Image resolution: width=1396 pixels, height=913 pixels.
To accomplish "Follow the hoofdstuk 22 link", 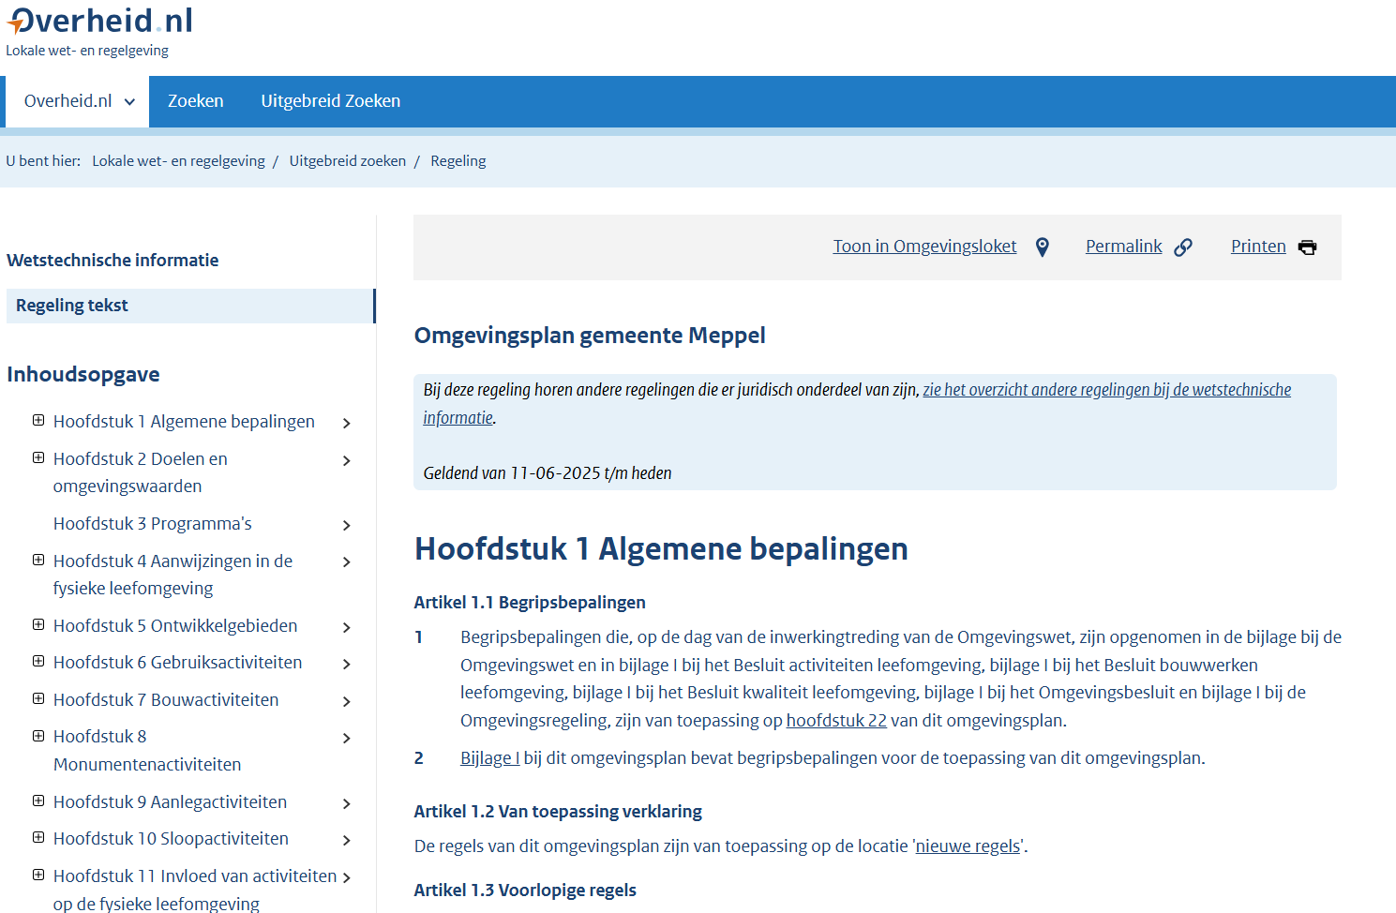I will tap(836, 721).
